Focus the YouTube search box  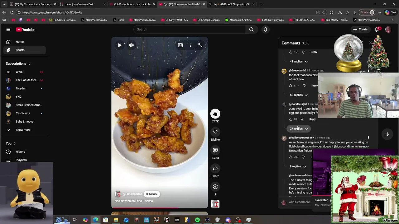[x=190, y=29]
